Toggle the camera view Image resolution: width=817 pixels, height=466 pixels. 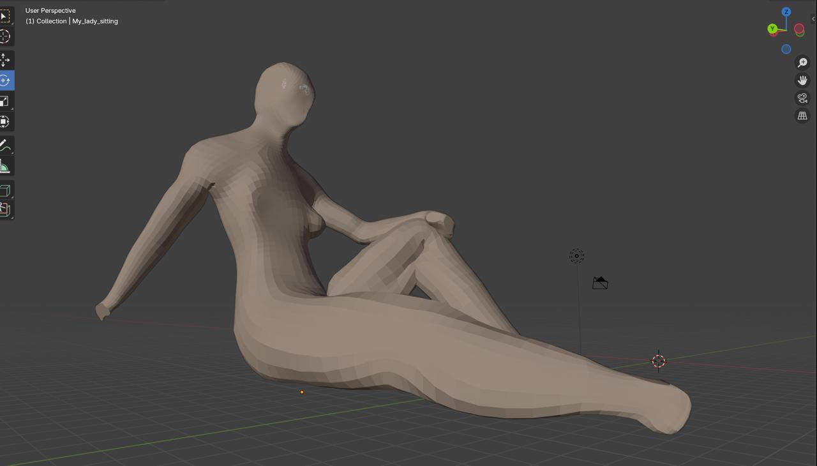tap(802, 98)
